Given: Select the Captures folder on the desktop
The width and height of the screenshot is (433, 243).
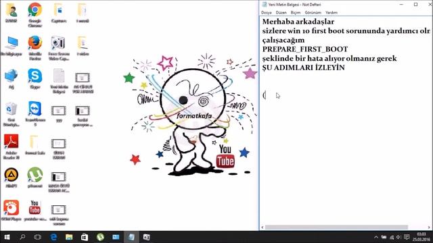Looking at the screenshot, I should (x=59, y=13).
